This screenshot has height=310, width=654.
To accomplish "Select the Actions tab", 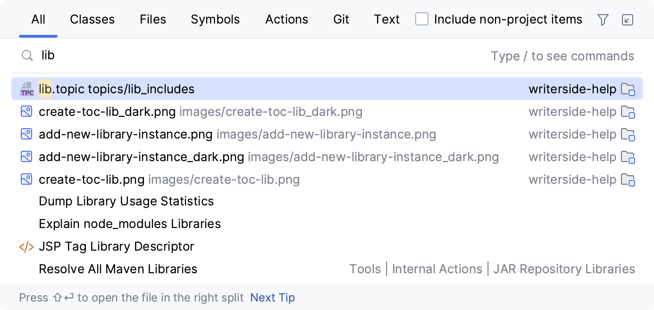I will pos(286,19).
